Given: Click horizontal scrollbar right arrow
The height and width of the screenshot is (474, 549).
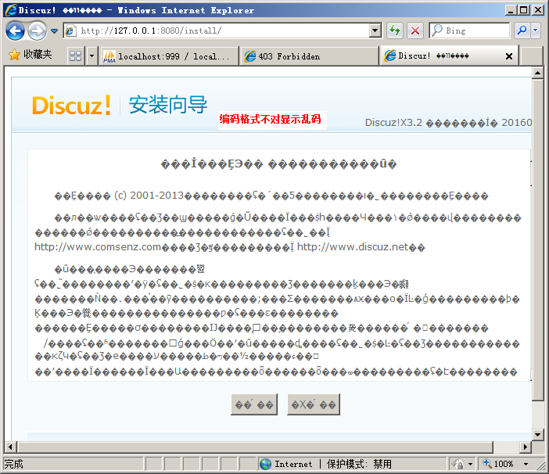Looking at the screenshot, I should [526, 447].
